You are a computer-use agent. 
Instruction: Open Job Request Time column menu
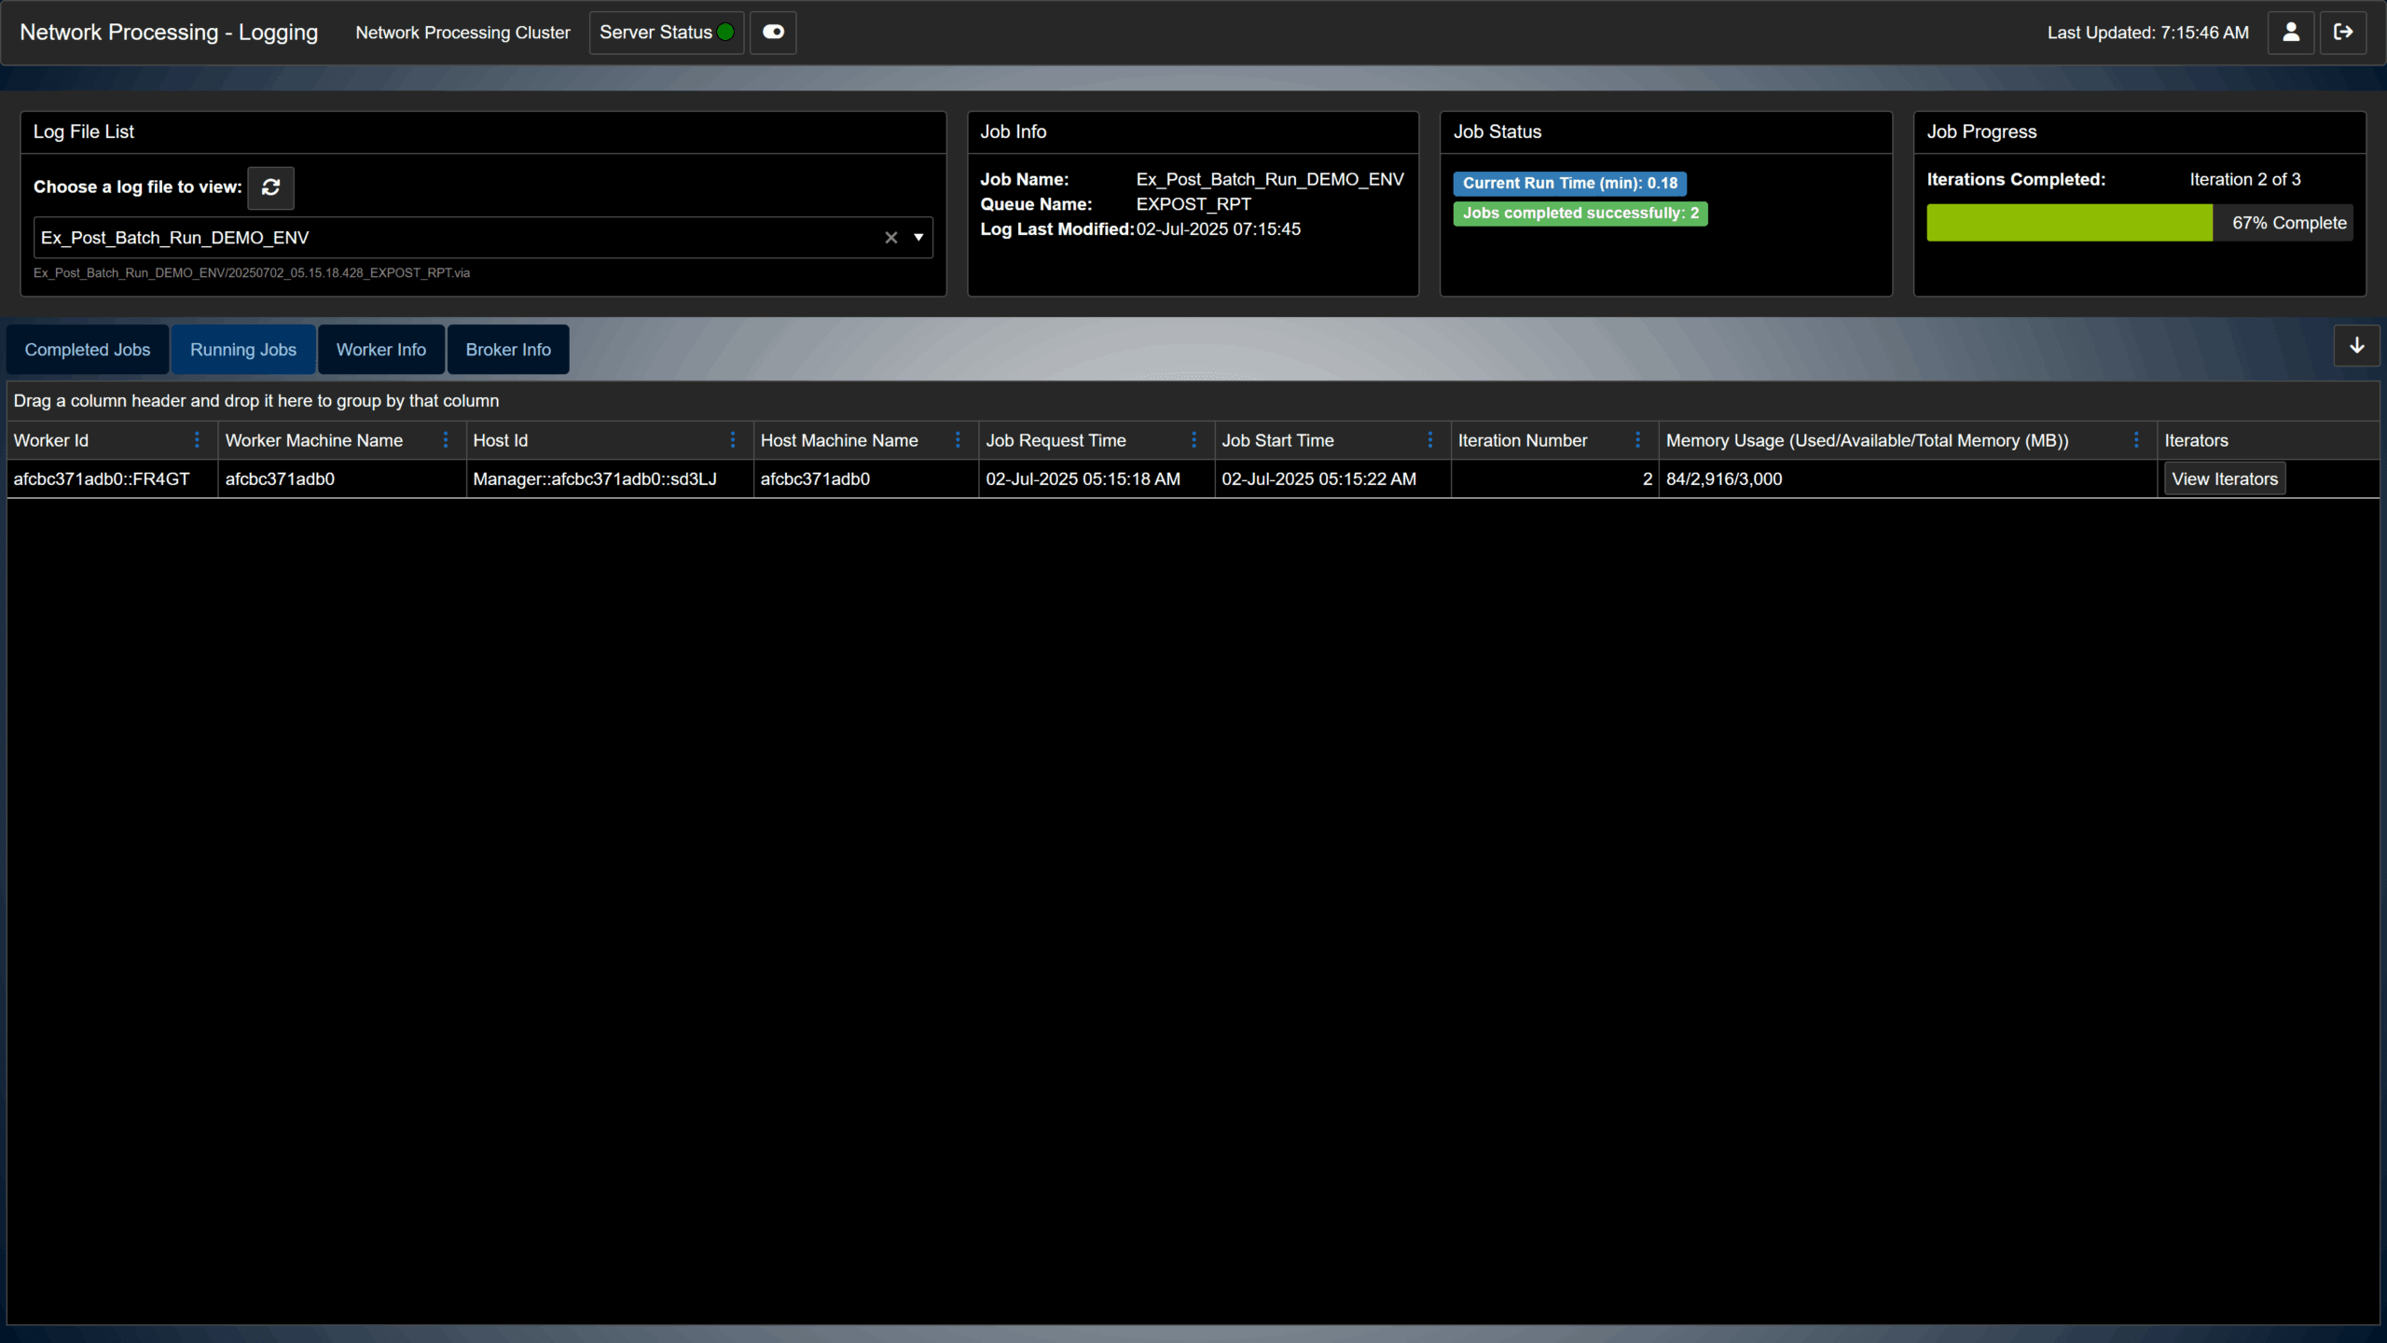click(1193, 440)
